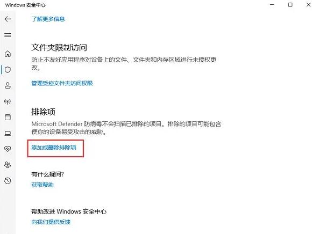Select Virus & threat protection shield icon
This screenshot has width=312, height=234.
(x=8, y=70)
